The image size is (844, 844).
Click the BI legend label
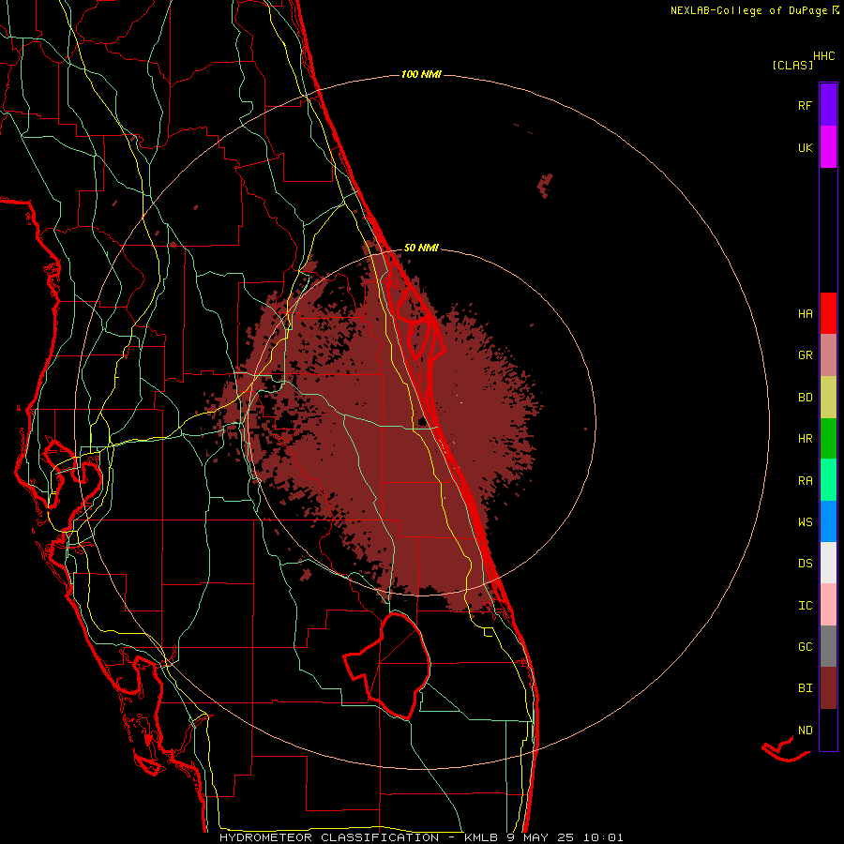click(805, 688)
